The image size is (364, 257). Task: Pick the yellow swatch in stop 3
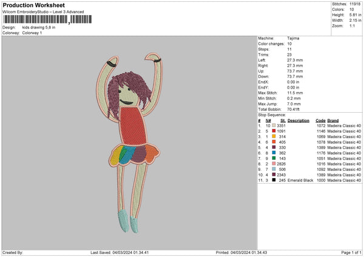274,137
